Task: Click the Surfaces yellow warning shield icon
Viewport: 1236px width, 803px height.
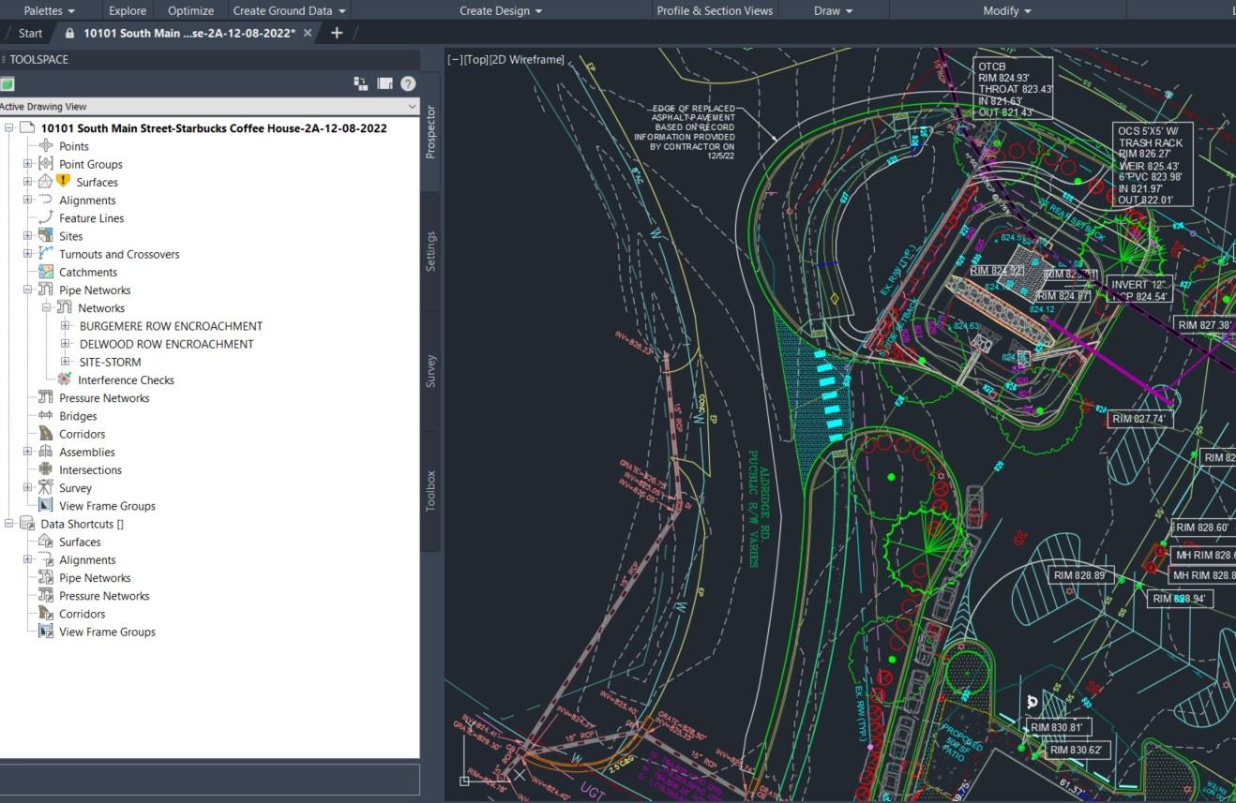Action: (x=63, y=181)
